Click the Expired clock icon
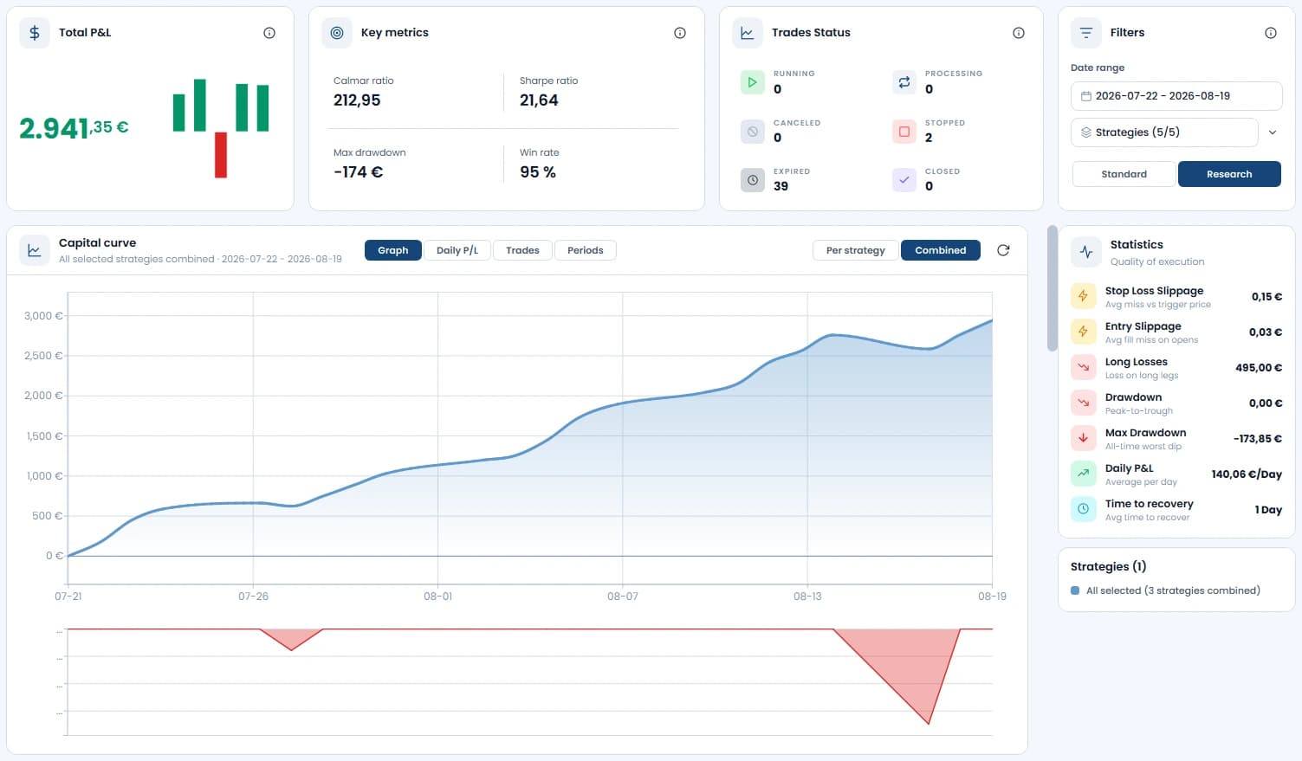 tap(753, 180)
